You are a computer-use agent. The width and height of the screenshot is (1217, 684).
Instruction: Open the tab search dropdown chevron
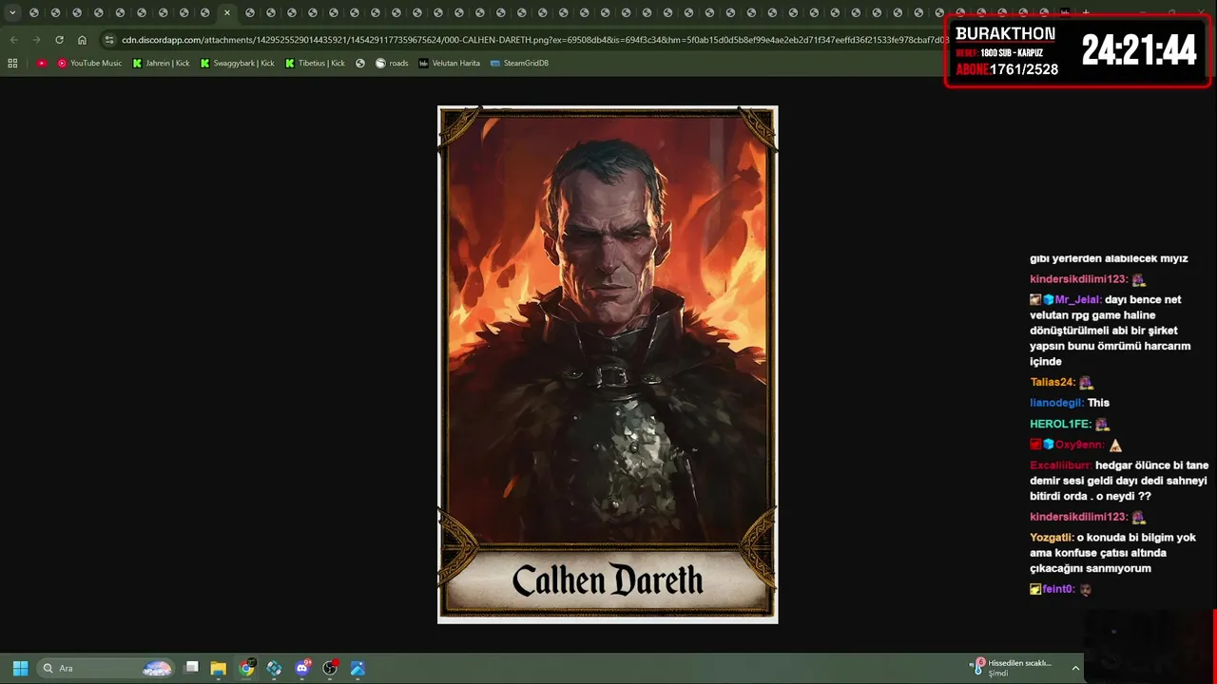(x=12, y=13)
